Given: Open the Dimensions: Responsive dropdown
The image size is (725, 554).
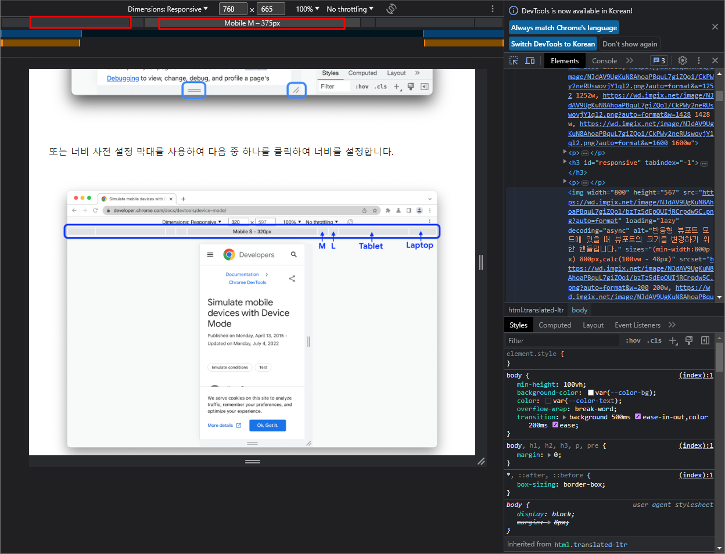Looking at the screenshot, I should (x=167, y=9).
